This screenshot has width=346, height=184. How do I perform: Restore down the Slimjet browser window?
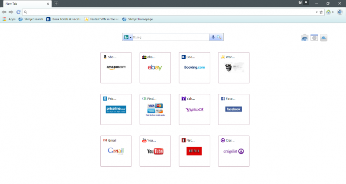[x=328, y=3]
